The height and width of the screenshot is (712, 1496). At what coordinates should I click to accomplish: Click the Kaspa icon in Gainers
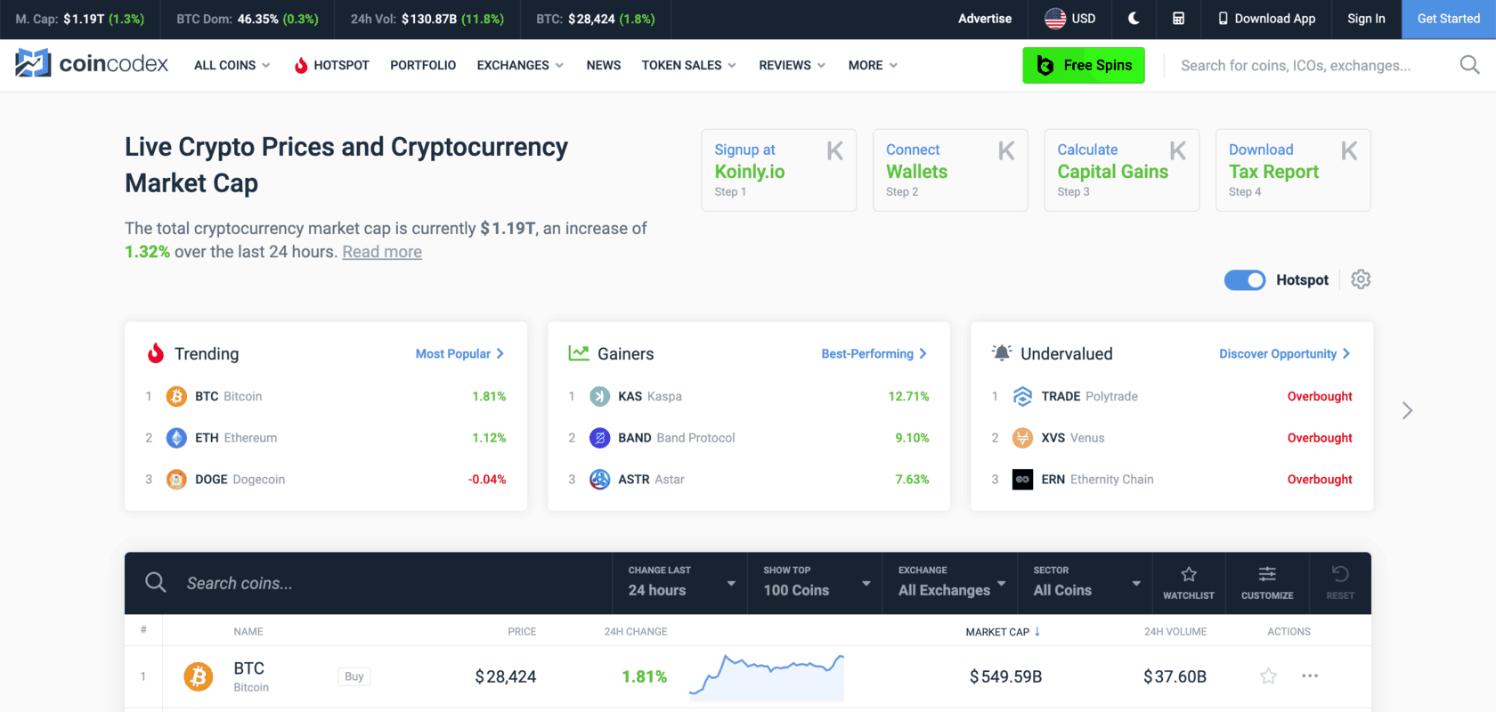pos(600,396)
